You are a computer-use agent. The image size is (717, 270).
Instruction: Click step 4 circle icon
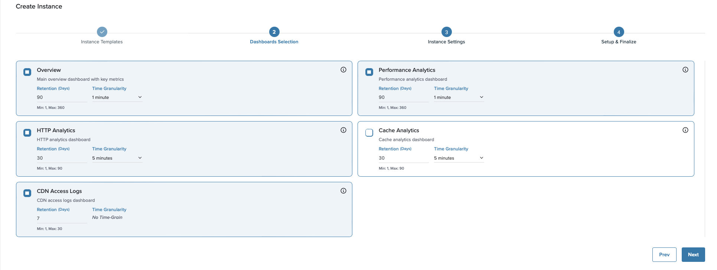pos(619,32)
